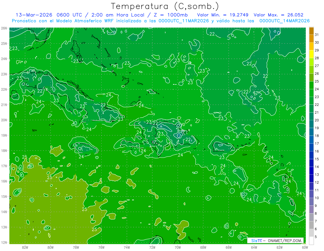Click the '12N' latitude axis label
The width and height of the screenshot is (324, 251).
(4, 242)
